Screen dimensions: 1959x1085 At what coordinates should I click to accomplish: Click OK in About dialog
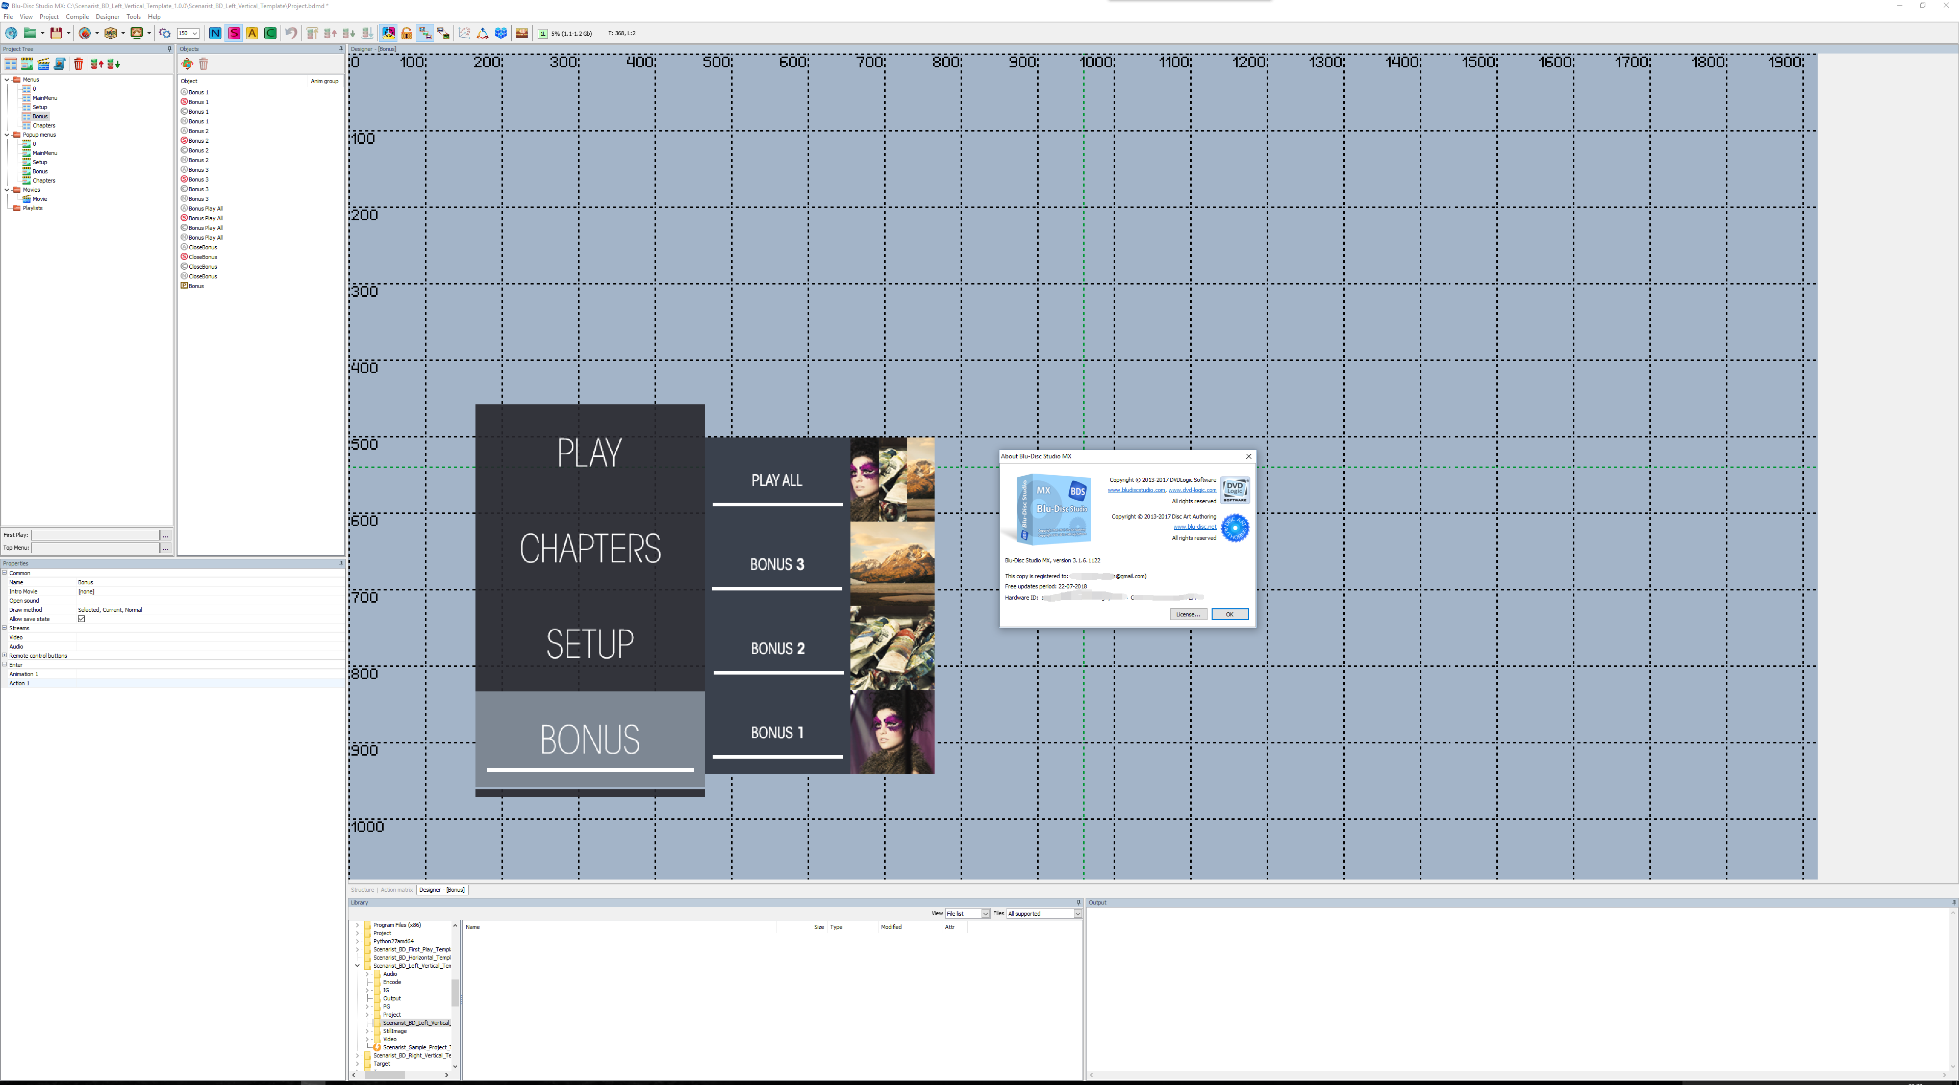click(x=1229, y=614)
